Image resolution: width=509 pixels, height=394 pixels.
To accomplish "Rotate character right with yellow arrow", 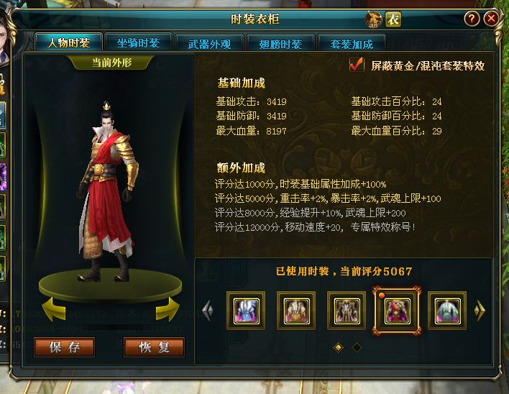I will click(x=168, y=309).
